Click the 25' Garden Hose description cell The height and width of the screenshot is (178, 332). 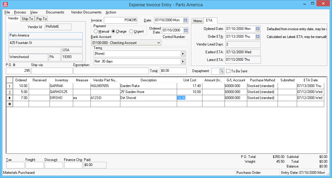[x=149, y=92]
